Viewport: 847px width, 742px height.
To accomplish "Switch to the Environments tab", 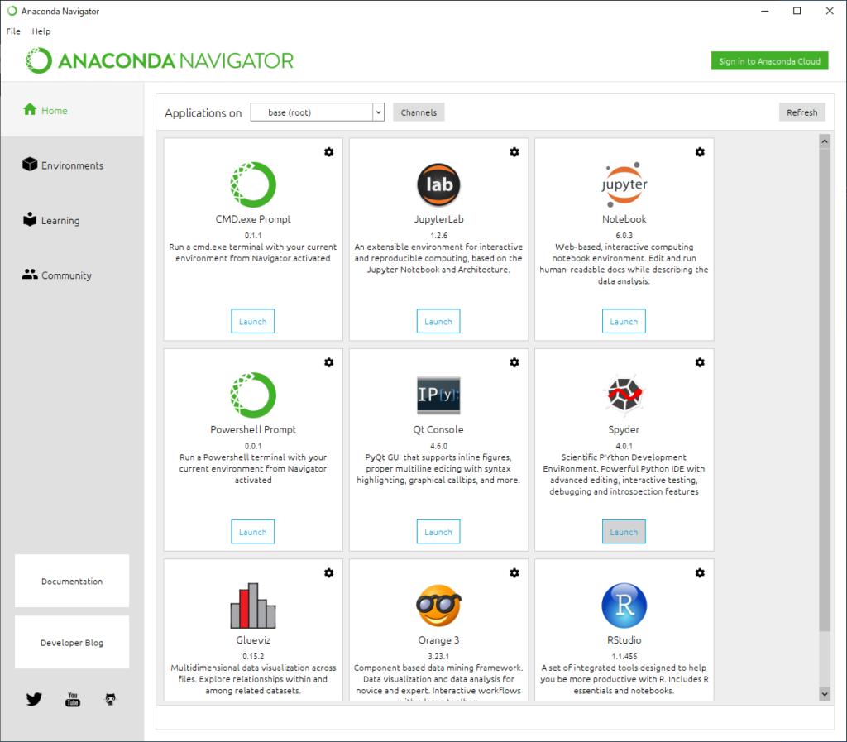I will tap(73, 165).
